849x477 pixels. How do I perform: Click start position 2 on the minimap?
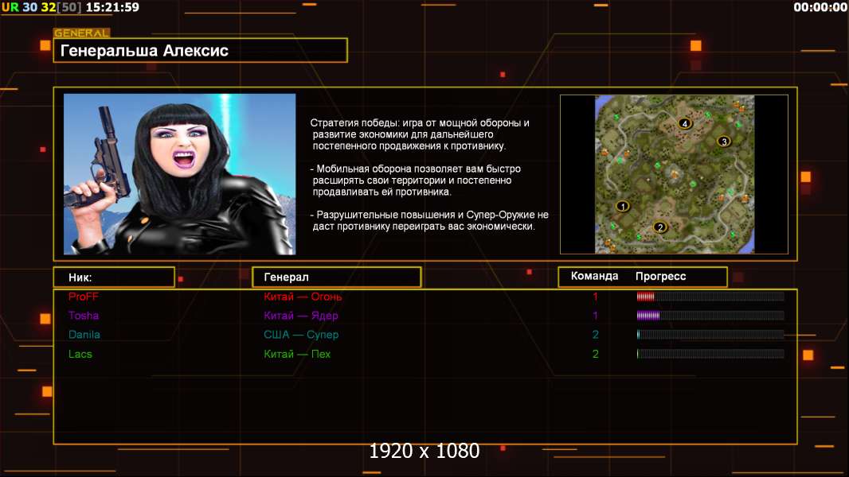(659, 227)
